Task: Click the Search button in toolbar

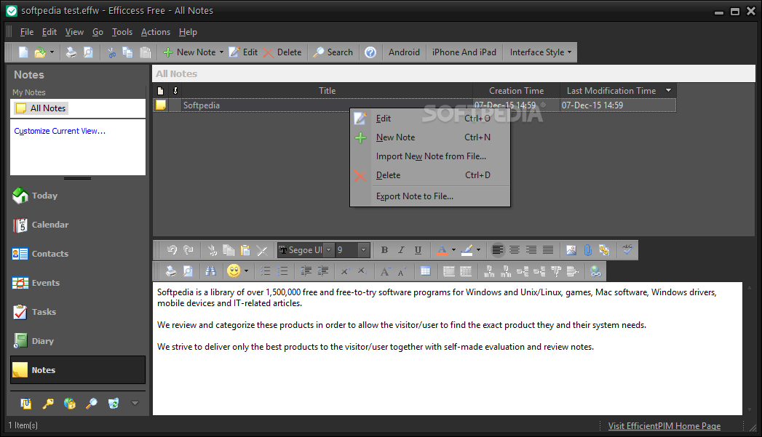Action: pyautogui.click(x=333, y=52)
